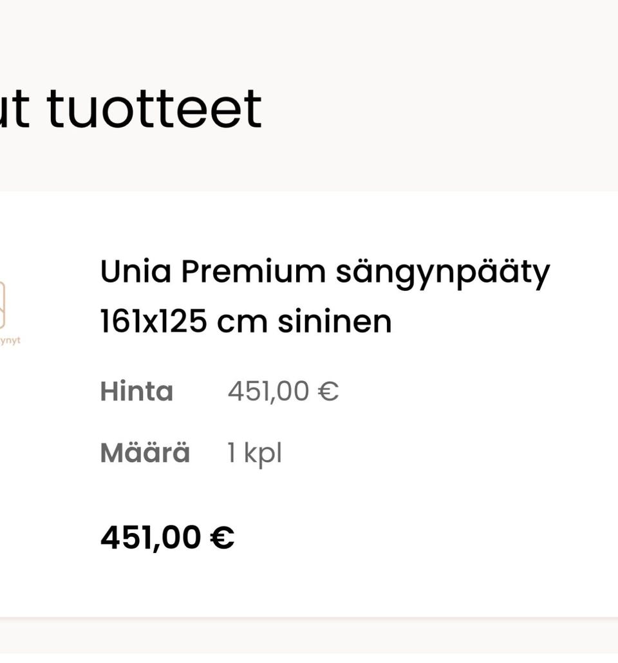The width and height of the screenshot is (618, 663).
Task: Click the word 'Premium' in product title
Action: pos(252,272)
